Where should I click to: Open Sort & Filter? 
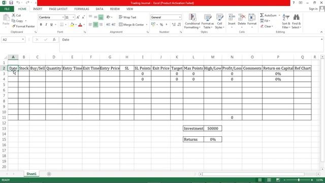[x=286, y=21]
